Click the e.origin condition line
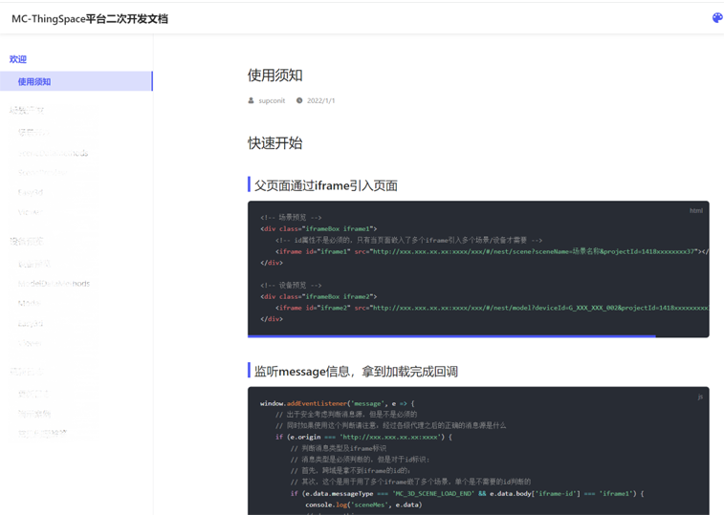Viewport: 724px width, 515px height. pos(363,437)
